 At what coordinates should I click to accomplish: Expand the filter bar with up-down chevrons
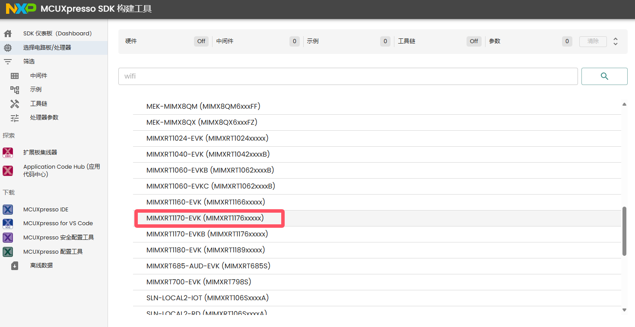(616, 41)
